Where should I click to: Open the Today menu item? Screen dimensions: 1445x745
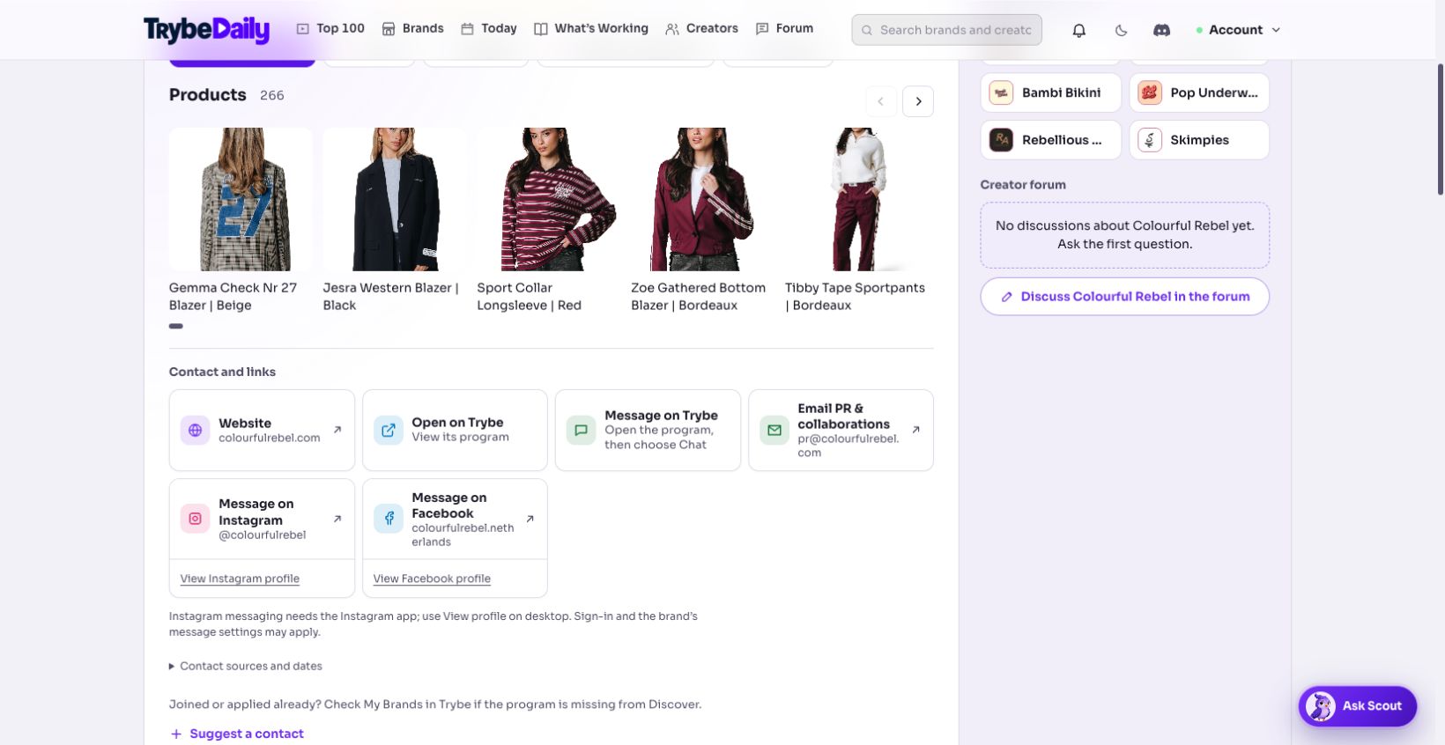(x=489, y=28)
